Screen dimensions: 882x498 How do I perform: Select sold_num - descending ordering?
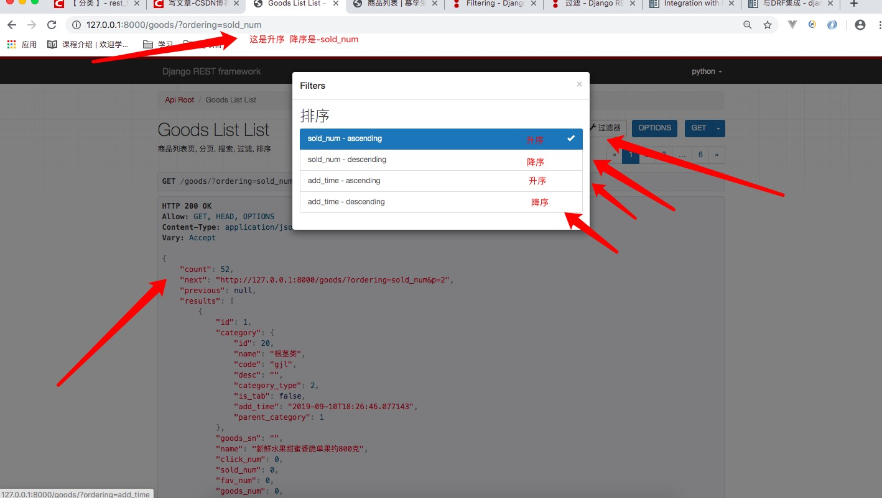(441, 160)
